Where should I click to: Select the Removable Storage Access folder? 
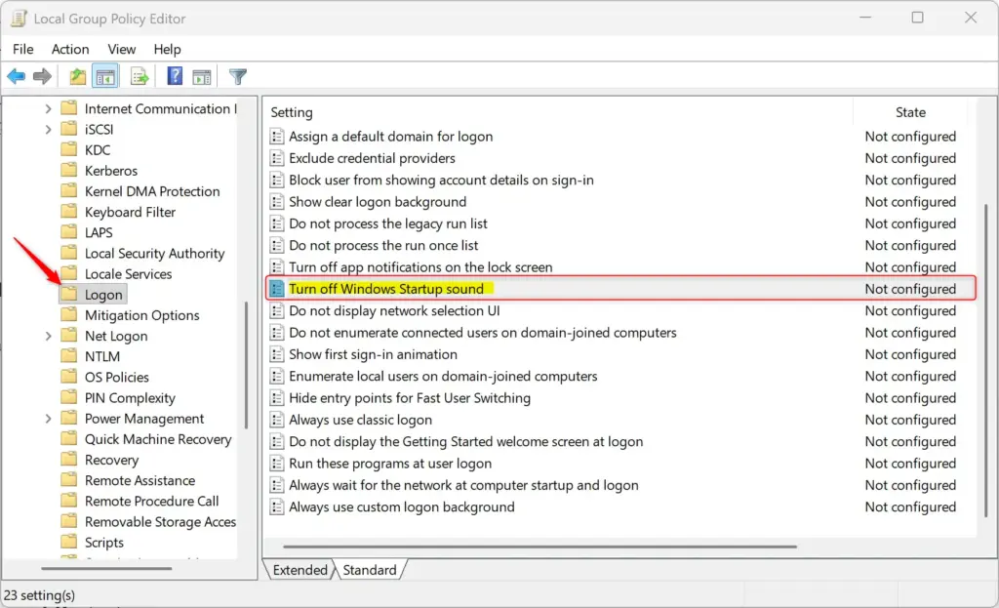click(161, 521)
